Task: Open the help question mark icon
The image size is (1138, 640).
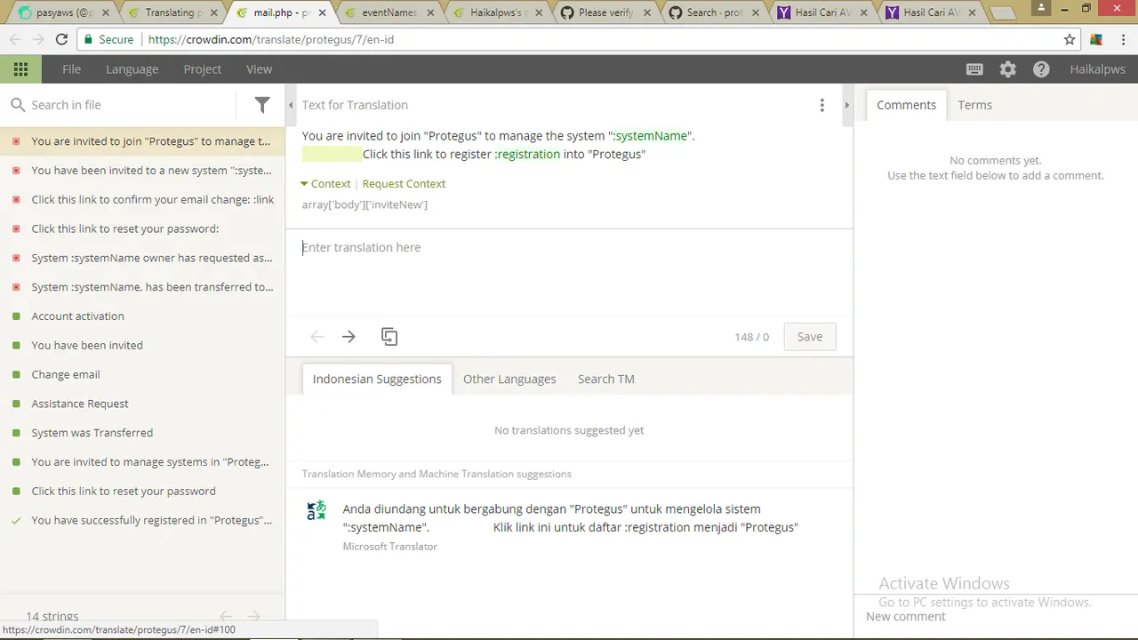Action: coord(1041,69)
